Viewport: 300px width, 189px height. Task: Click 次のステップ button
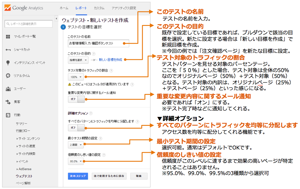(78, 176)
